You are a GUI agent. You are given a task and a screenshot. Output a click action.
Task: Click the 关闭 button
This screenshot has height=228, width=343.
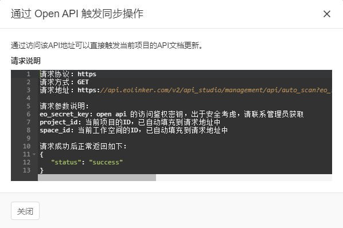[x=25, y=211]
